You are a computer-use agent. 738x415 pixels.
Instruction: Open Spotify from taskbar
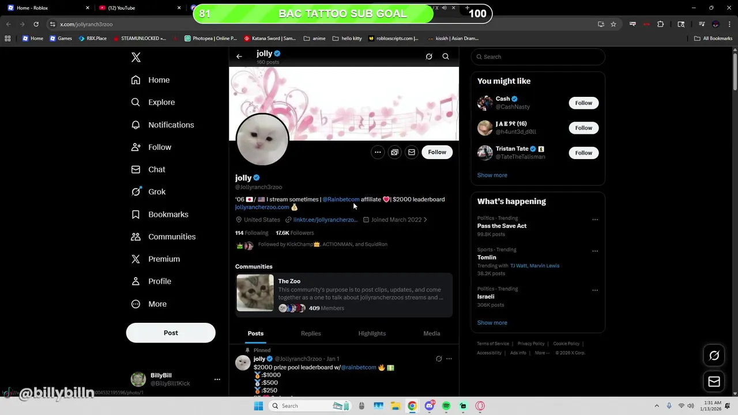(446, 406)
